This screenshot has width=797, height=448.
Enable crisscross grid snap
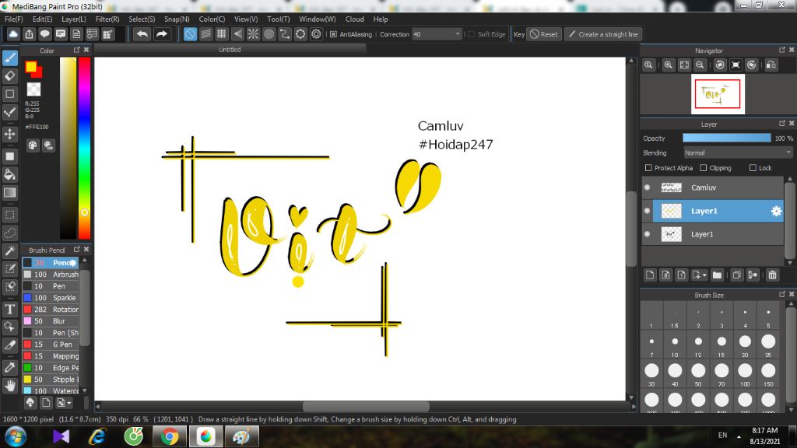click(x=222, y=34)
